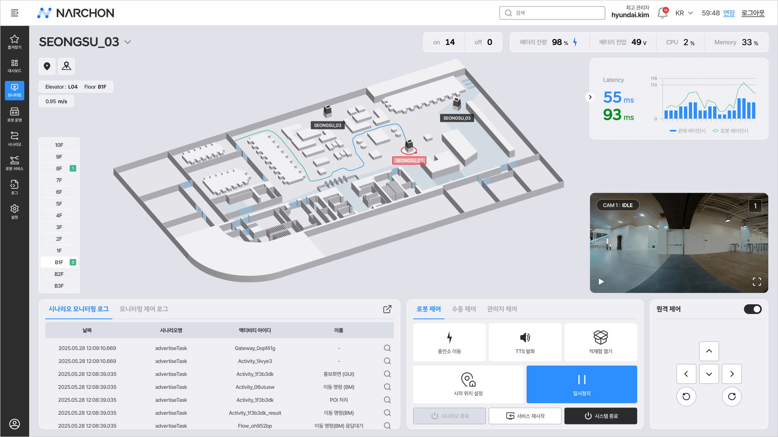Click the forward arrow in remote control
The height and width of the screenshot is (437, 778).
[x=709, y=351]
